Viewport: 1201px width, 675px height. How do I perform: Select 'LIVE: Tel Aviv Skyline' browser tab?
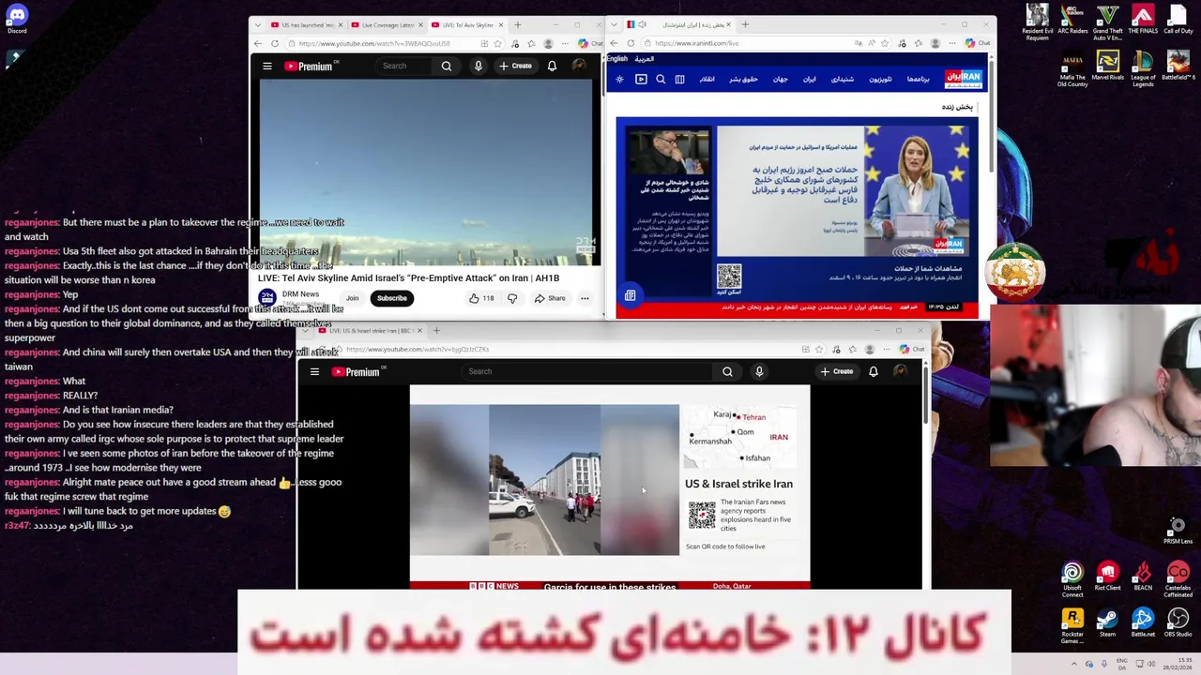(x=466, y=24)
